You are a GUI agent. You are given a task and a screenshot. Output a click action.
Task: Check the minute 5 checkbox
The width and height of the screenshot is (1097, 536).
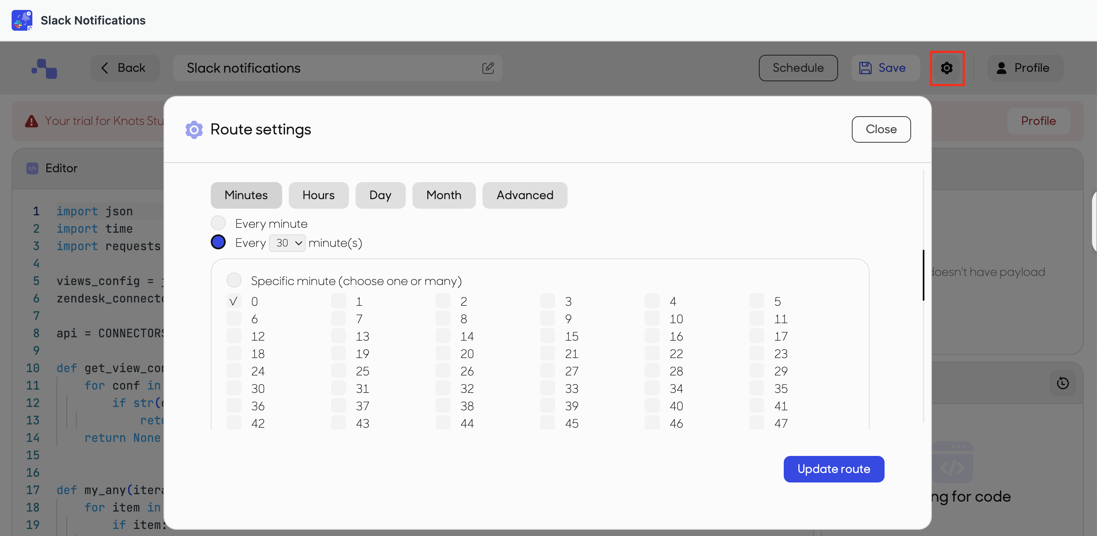click(x=757, y=301)
